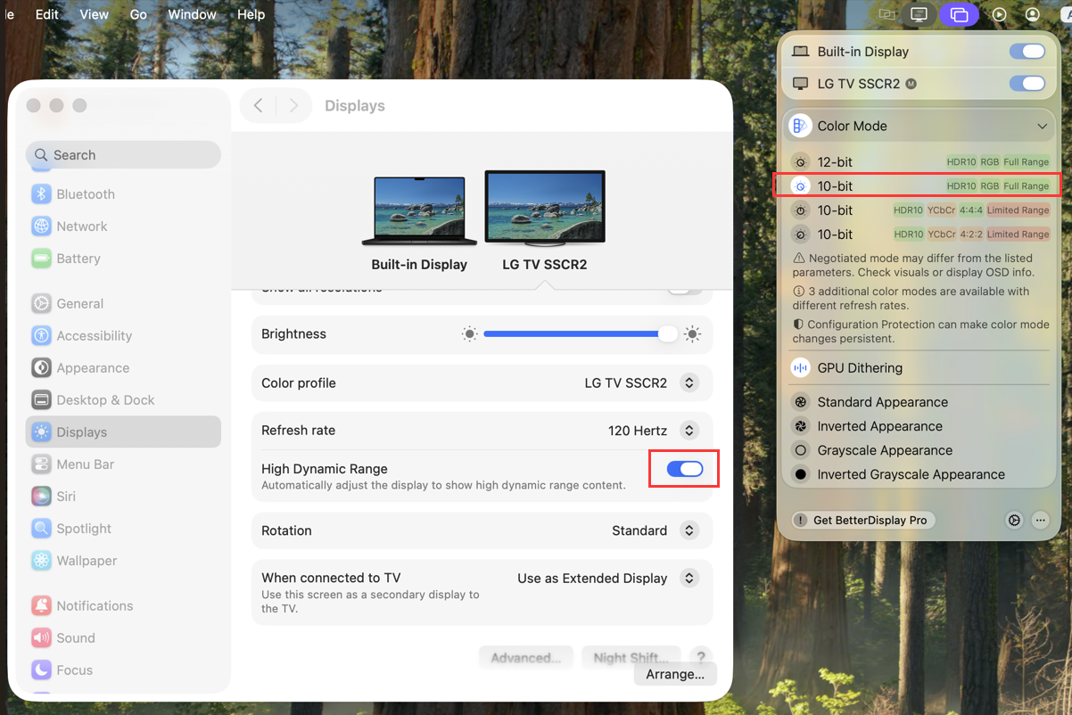The image size is (1072, 715).
Task: Open Appearance settings in the sidebar
Action: pyautogui.click(x=123, y=368)
